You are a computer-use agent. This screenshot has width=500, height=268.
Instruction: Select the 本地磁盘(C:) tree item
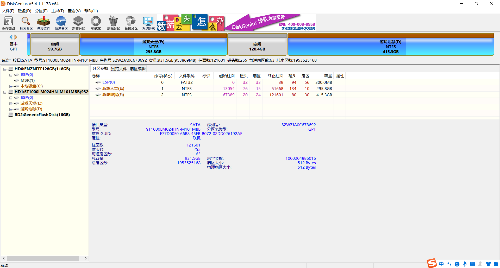click(32, 86)
